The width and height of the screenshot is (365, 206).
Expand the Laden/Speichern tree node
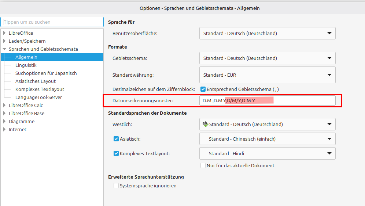pos(5,41)
